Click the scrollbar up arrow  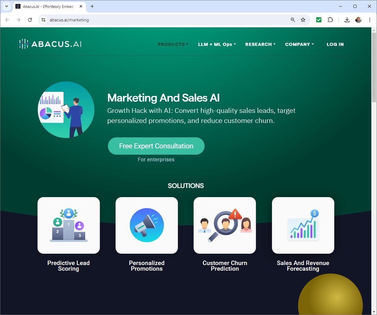tap(374, 30)
